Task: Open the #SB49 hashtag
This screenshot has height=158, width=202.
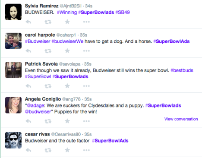Action: 123,13
